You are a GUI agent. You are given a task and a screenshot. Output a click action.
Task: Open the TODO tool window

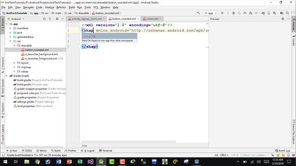click(x=27, y=151)
